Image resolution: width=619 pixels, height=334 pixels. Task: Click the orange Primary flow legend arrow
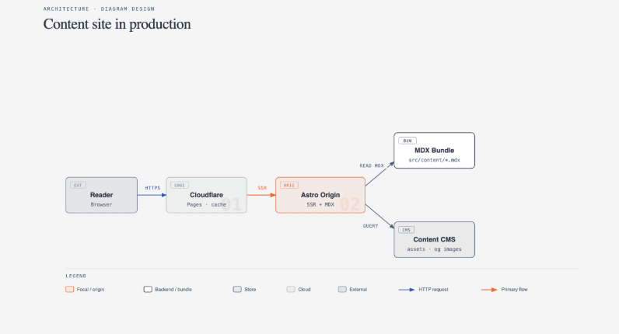point(489,290)
